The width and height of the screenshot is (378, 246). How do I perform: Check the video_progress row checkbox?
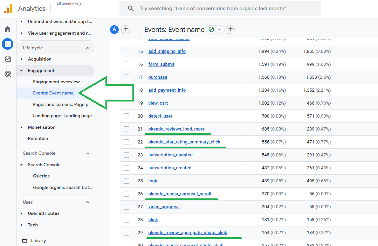[126, 207]
